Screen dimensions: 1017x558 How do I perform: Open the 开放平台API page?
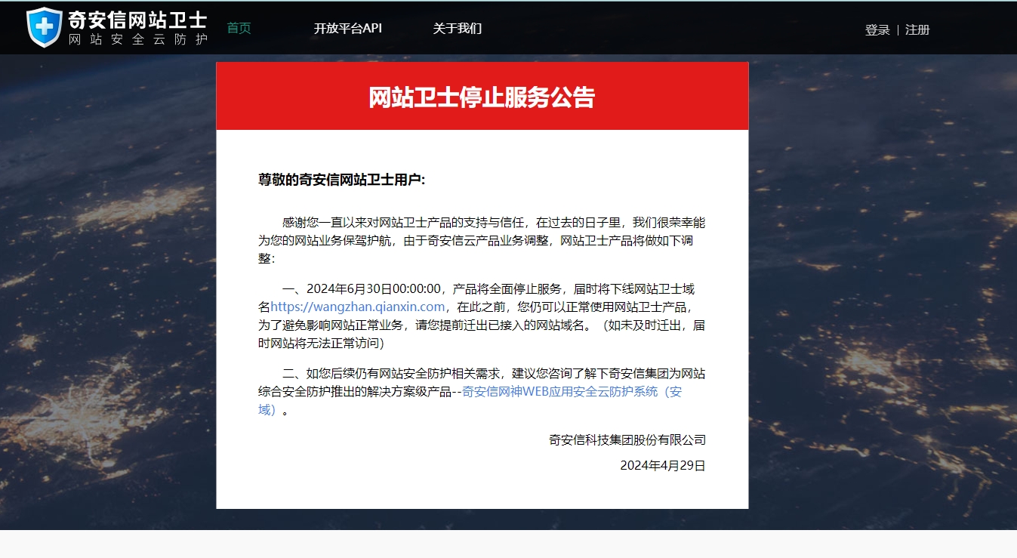point(348,28)
